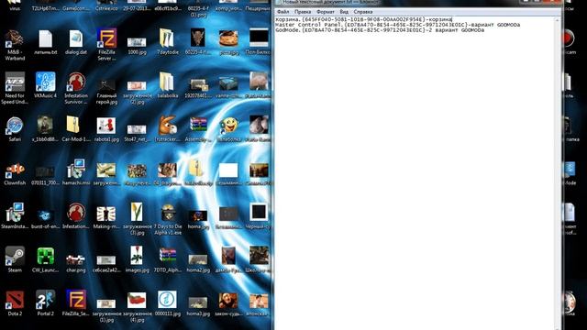Select the загруженное (3).jpg tulip image
This screenshot has width=587, height=330.
[x=137, y=219]
